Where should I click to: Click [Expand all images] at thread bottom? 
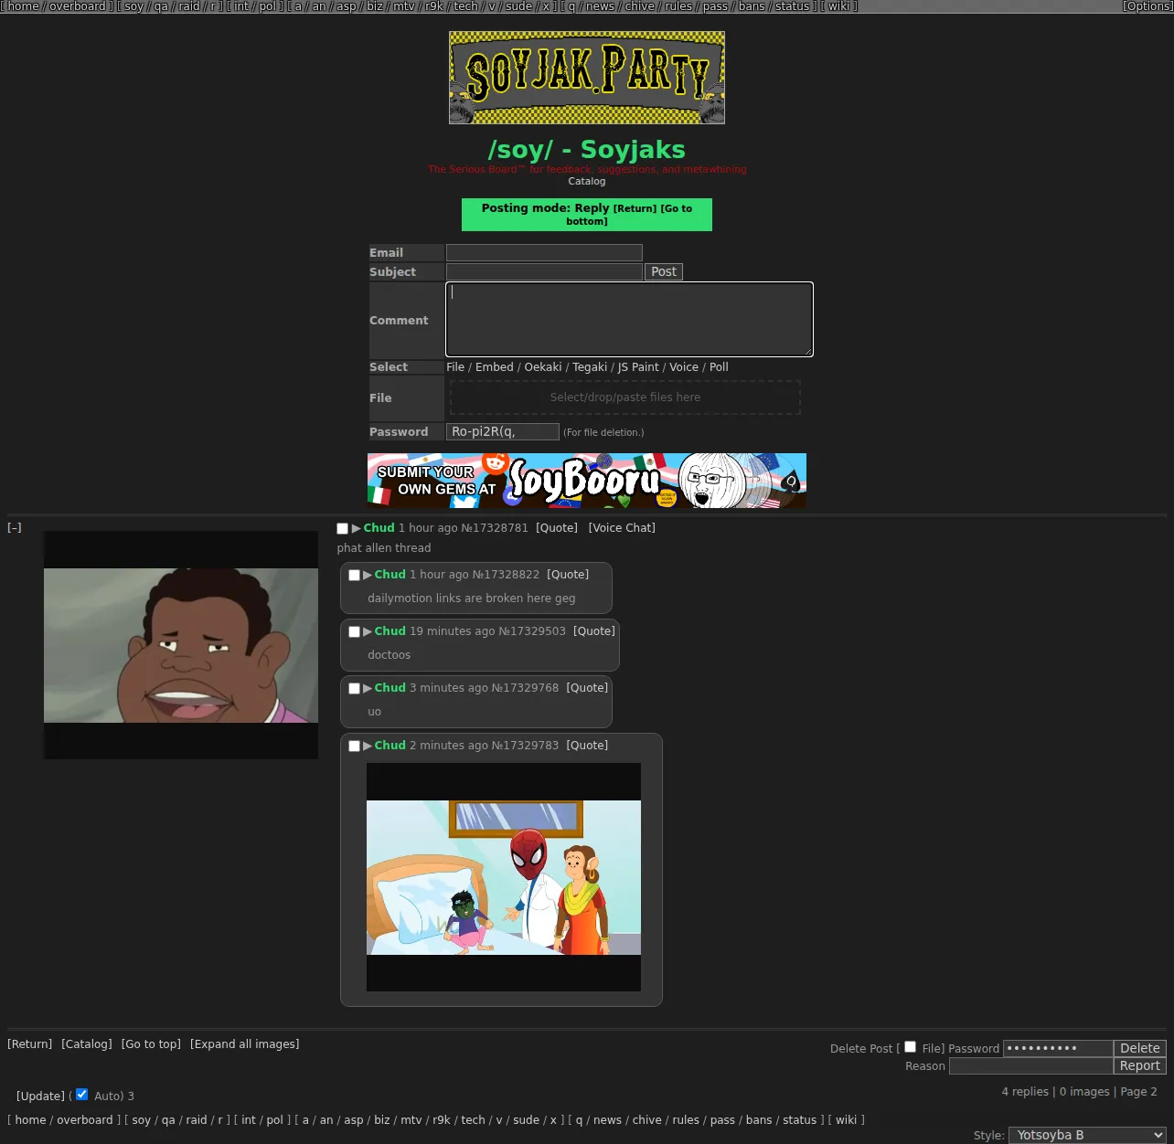point(245,1044)
